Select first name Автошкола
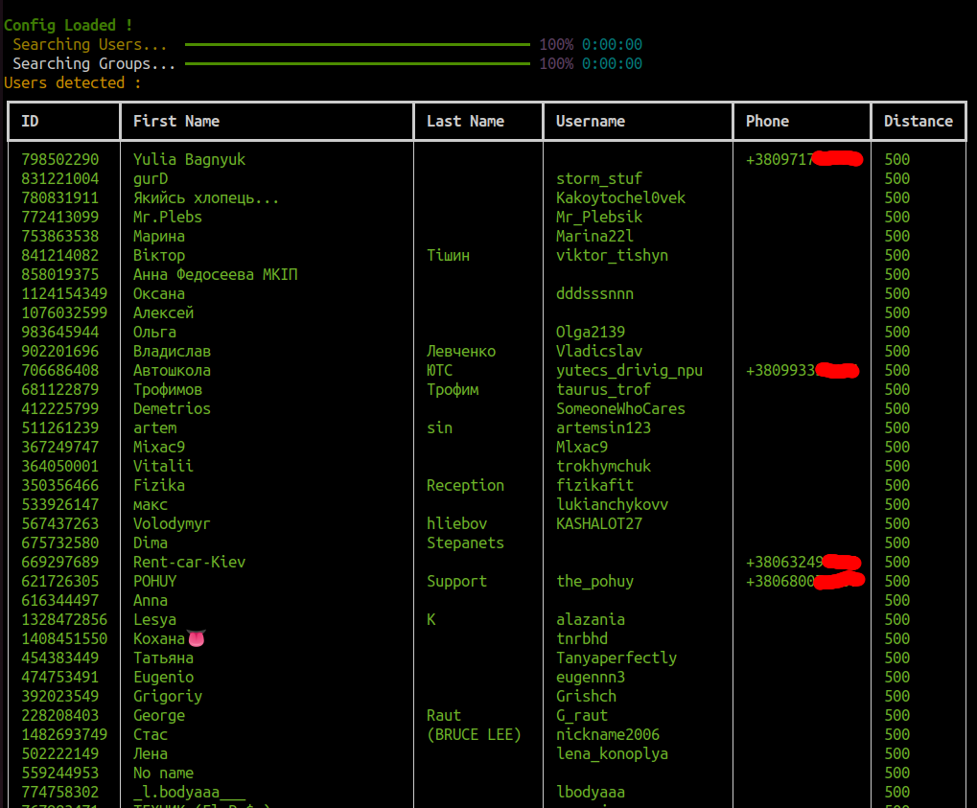This screenshot has height=808, width=977. pyautogui.click(x=172, y=371)
